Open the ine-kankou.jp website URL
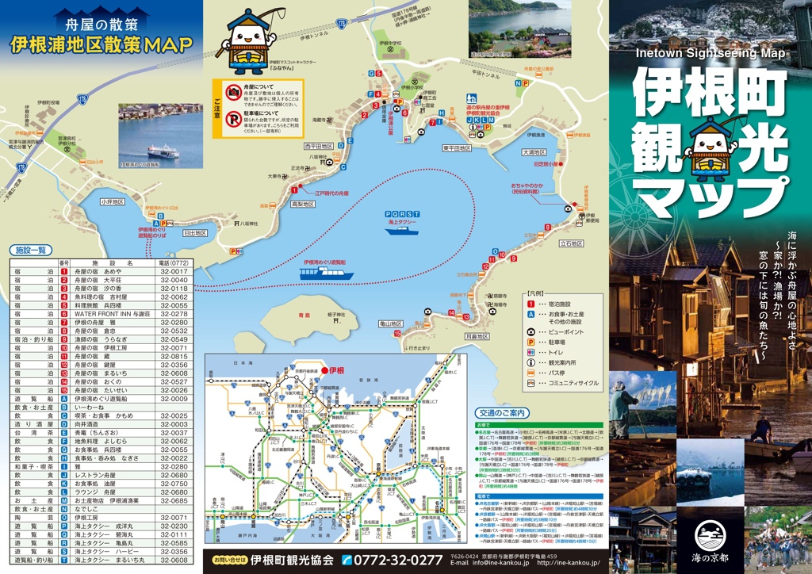Viewport: 812px width, 574px height. [x=568, y=564]
